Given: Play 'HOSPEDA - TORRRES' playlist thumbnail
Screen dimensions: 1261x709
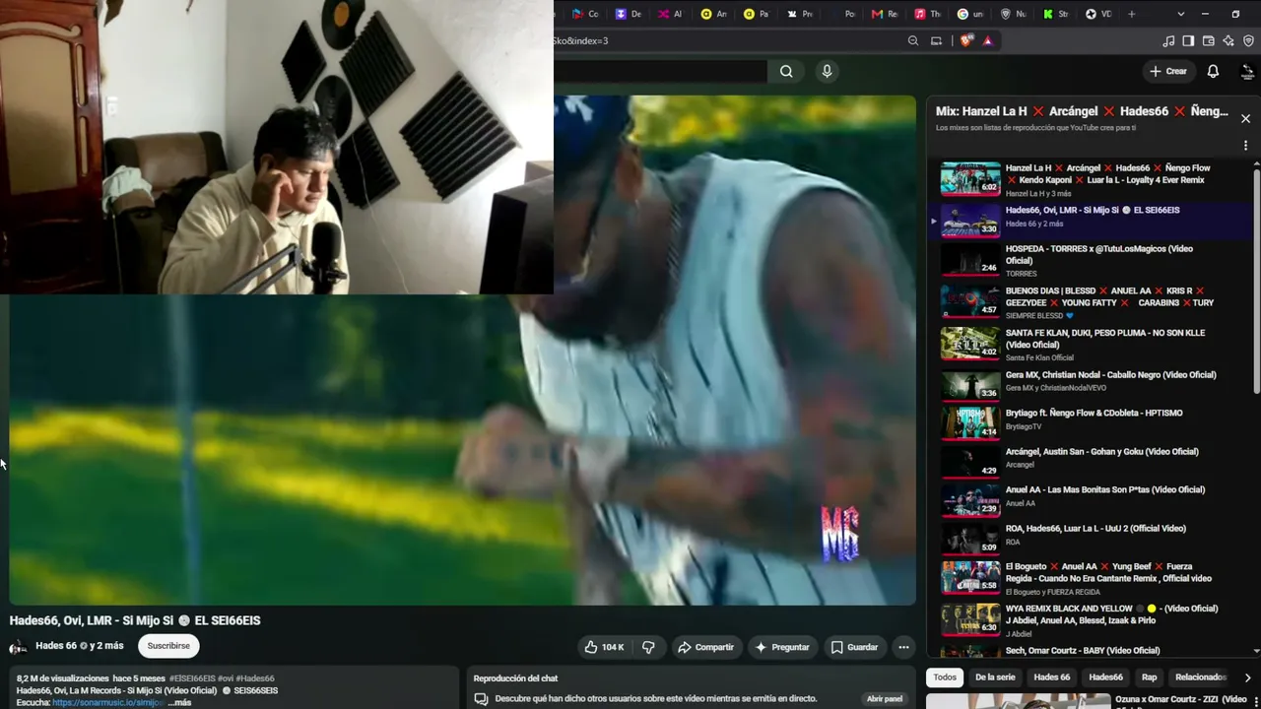Looking at the screenshot, I should pos(970,259).
